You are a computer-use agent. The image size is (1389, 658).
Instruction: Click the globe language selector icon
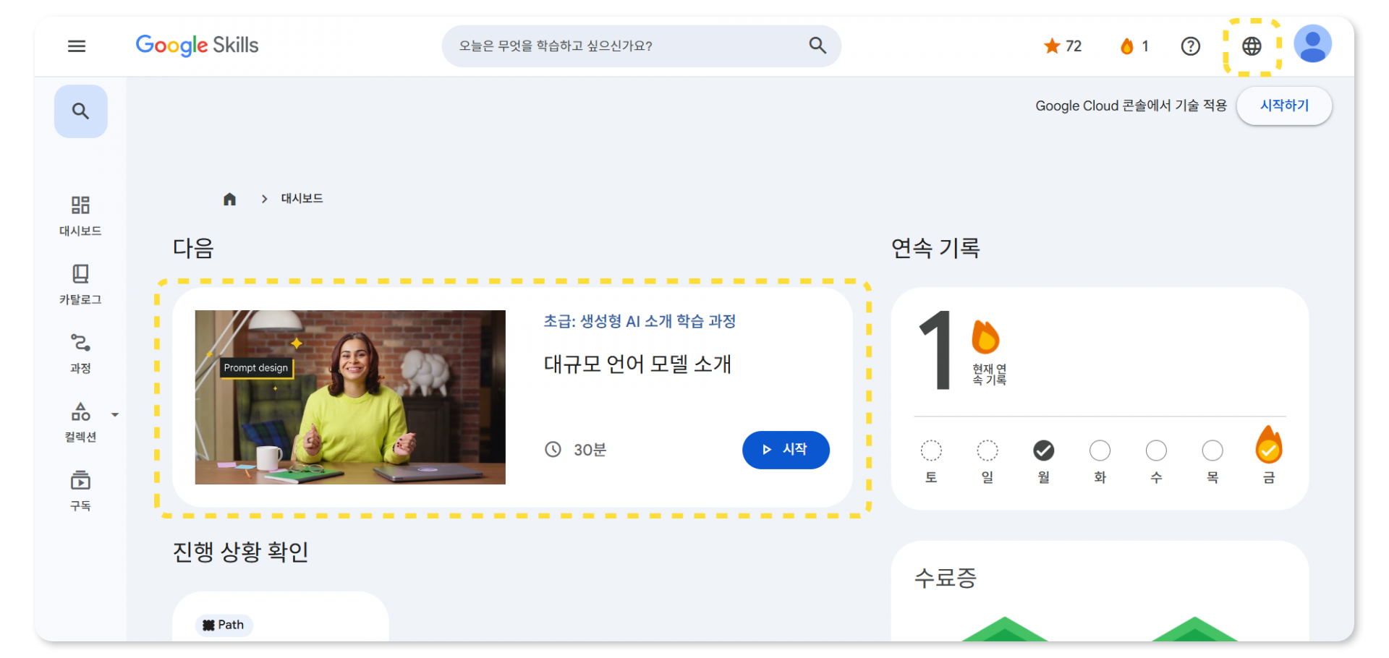click(x=1252, y=46)
